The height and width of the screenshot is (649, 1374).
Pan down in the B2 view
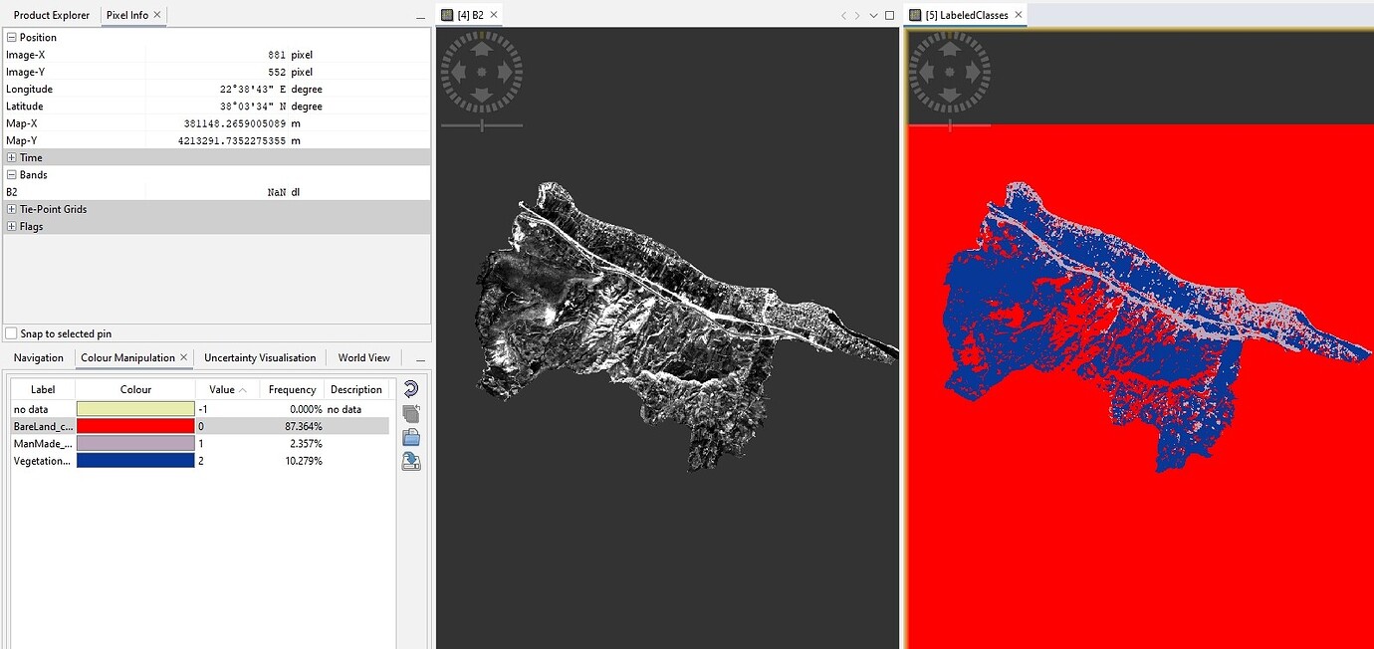pyautogui.click(x=482, y=97)
